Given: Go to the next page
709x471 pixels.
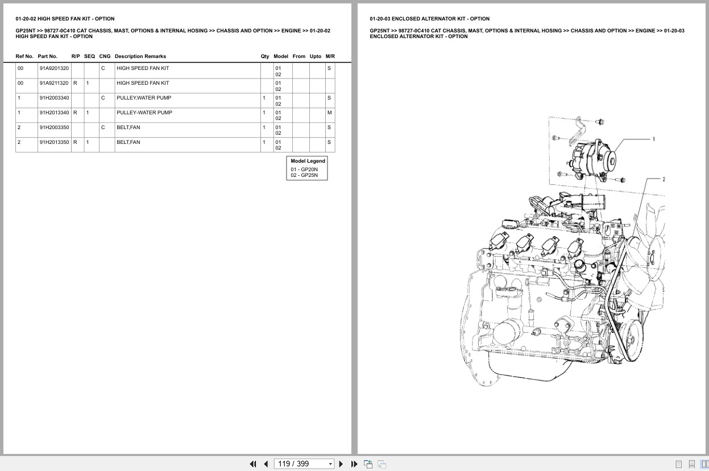Looking at the screenshot, I should tap(341, 464).
